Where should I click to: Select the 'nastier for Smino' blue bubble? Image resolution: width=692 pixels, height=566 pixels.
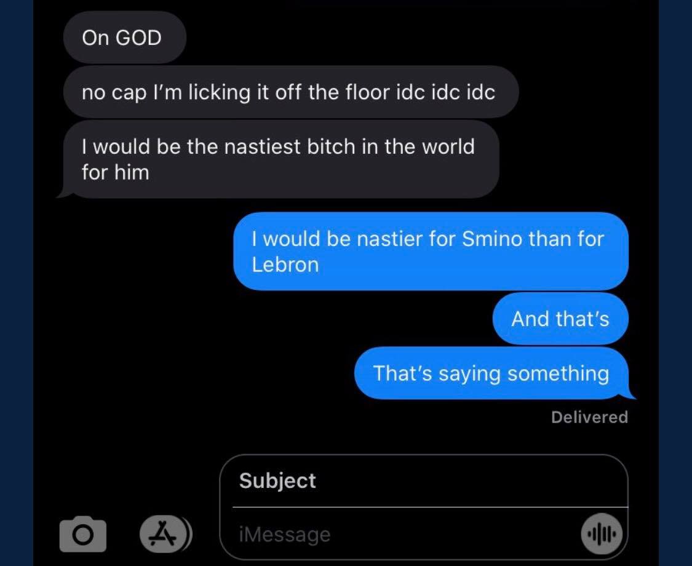point(431,251)
